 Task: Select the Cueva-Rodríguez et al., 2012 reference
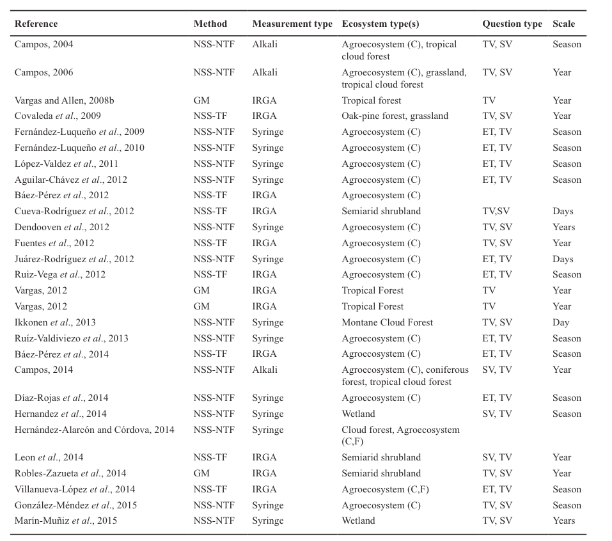74,211
